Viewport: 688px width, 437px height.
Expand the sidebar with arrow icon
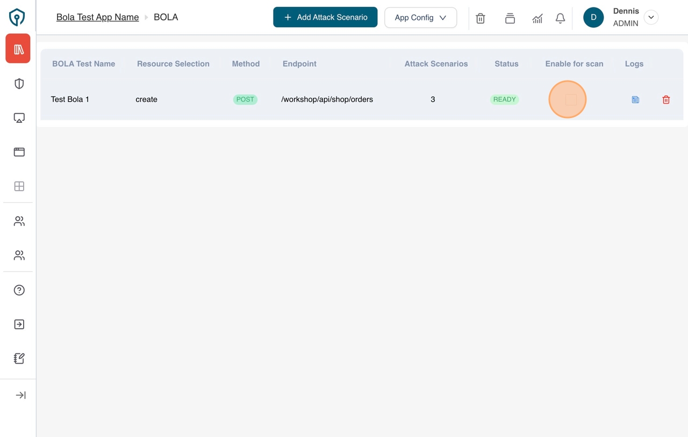[x=20, y=396]
